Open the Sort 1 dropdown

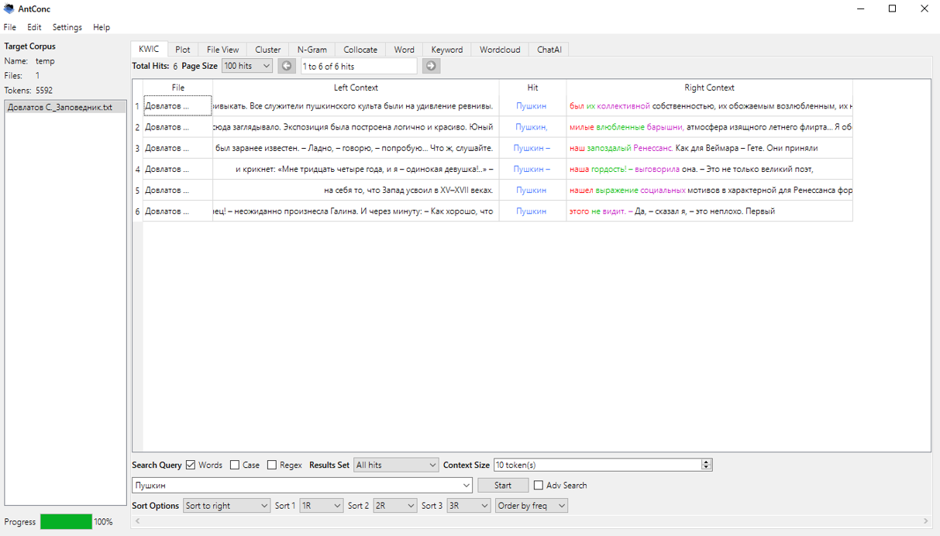[321, 505]
